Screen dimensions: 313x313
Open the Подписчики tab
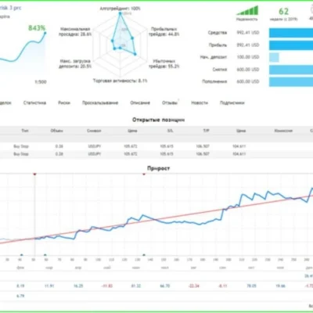tap(232, 103)
